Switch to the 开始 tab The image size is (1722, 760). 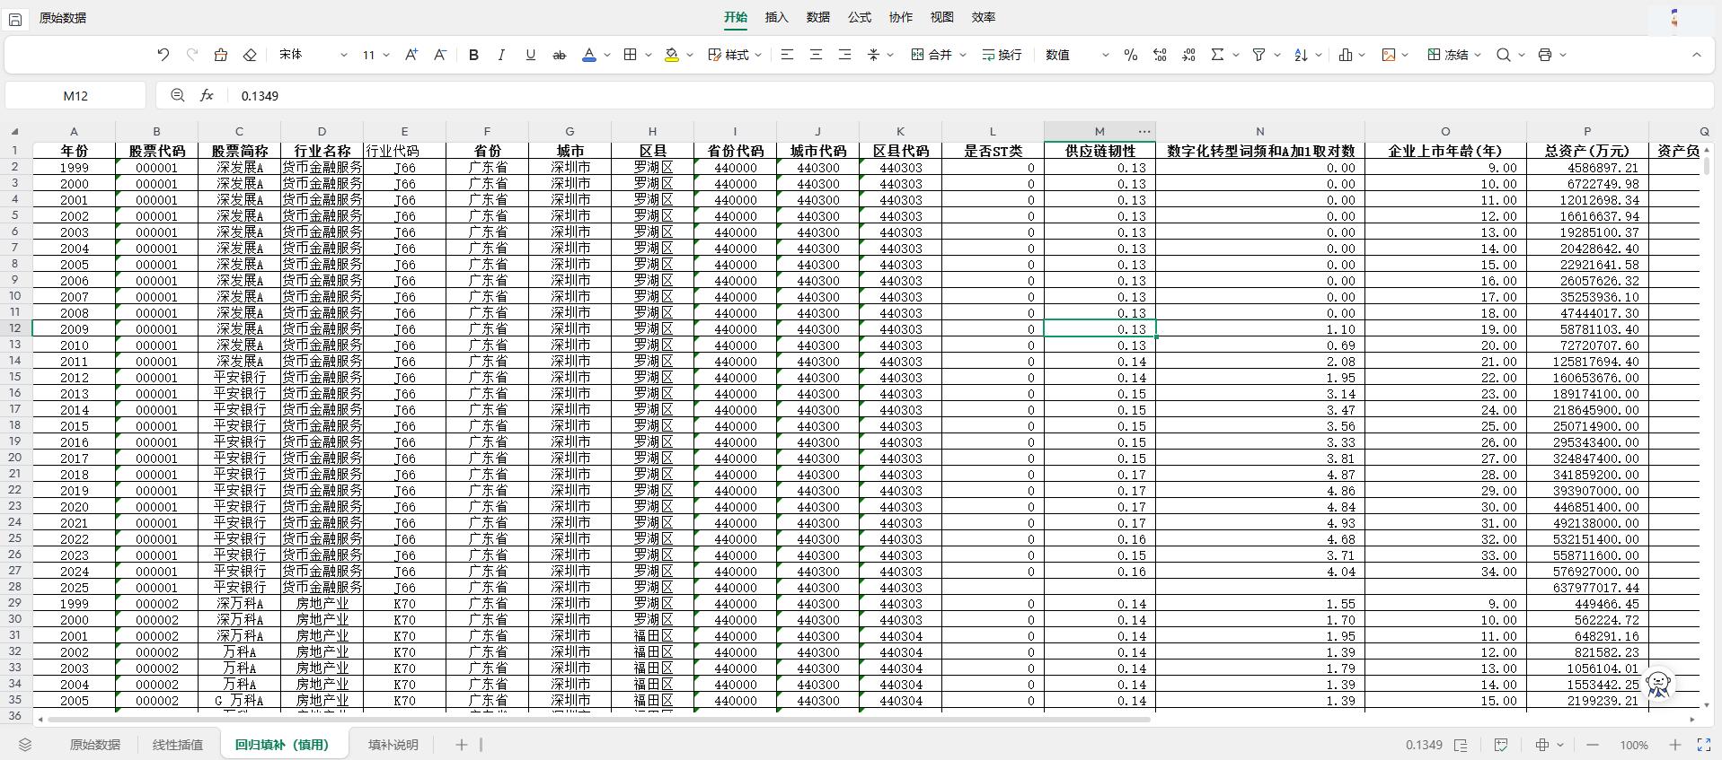pyautogui.click(x=736, y=17)
